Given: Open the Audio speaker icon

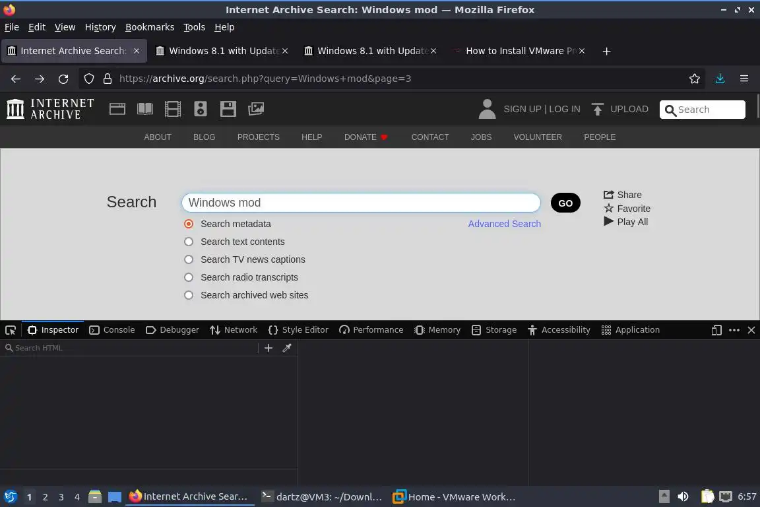Looking at the screenshot, I should tap(200, 109).
